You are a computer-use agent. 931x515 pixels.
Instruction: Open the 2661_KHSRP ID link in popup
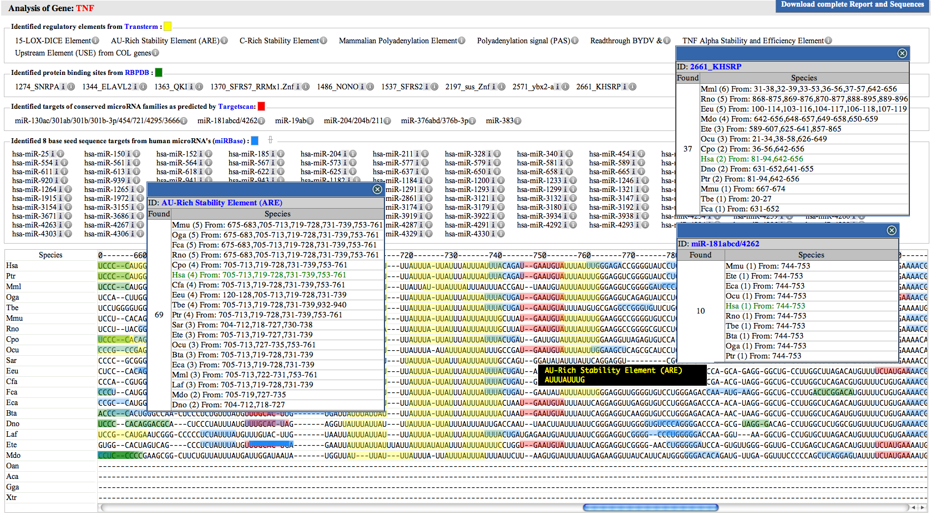tap(716, 67)
